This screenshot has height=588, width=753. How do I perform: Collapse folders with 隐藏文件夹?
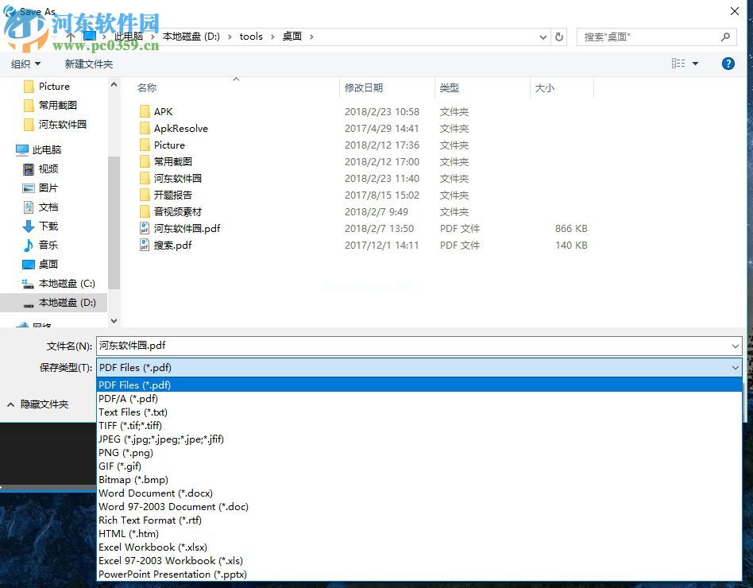pos(38,404)
